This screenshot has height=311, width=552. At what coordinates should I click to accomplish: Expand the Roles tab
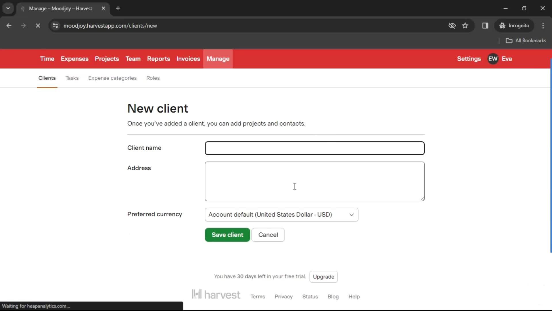153,78
